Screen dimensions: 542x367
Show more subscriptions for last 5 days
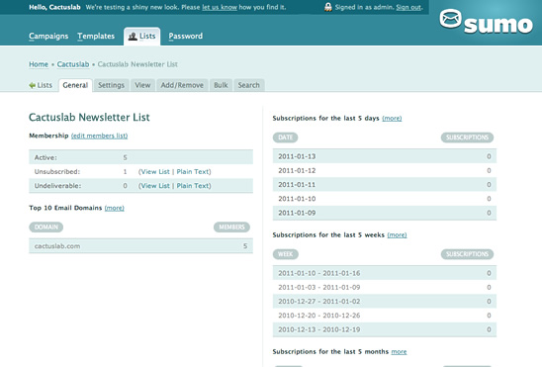coord(392,118)
